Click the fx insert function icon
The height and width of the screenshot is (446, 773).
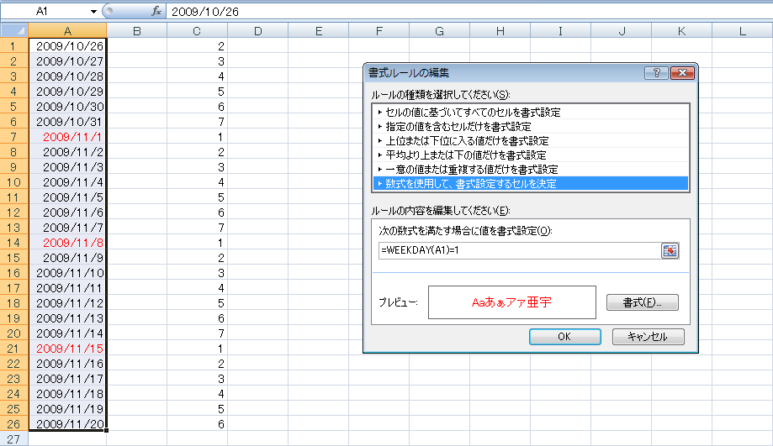click(x=156, y=12)
